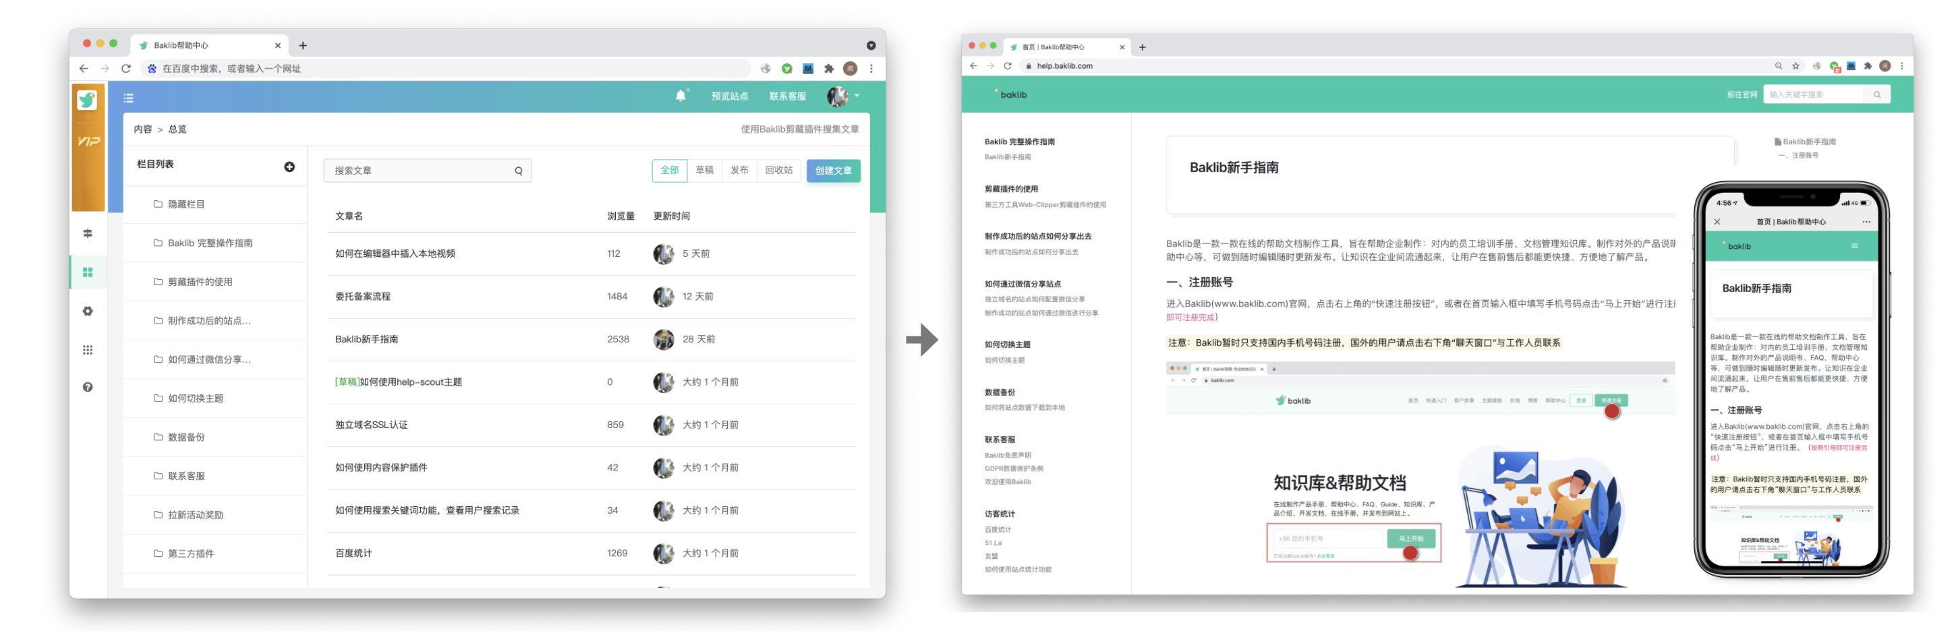The width and height of the screenshot is (1956, 631).
Task: Open the user avatar menu in header
Action: tap(842, 96)
